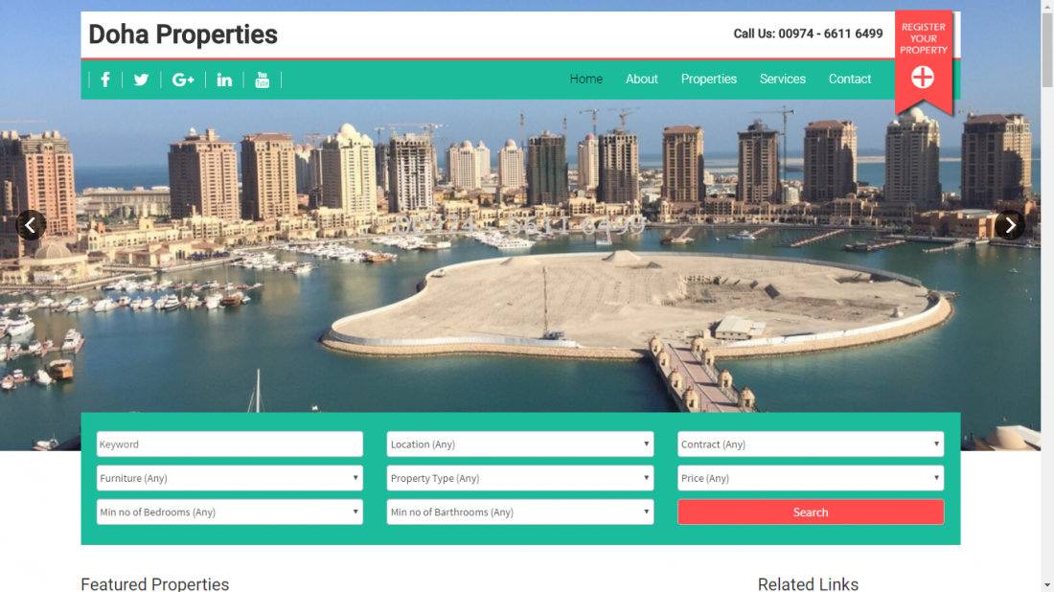The image size is (1054, 592).
Task: Open the Google Plus social icon
Action: (x=183, y=80)
